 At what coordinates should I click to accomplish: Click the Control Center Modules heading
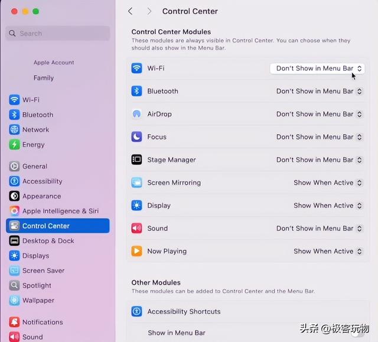[171, 32]
